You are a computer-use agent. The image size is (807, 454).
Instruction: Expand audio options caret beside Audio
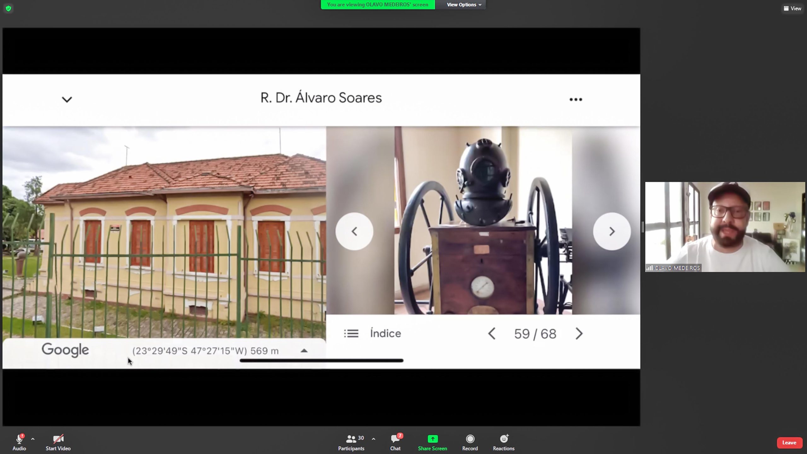pos(33,439)
